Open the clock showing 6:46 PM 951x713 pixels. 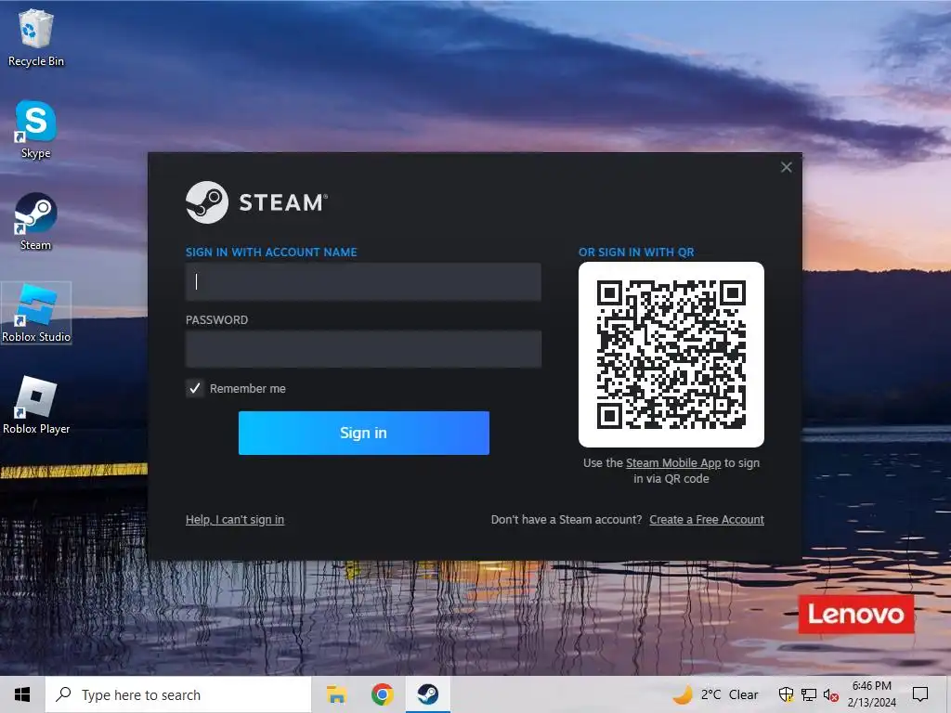[871, 694]
